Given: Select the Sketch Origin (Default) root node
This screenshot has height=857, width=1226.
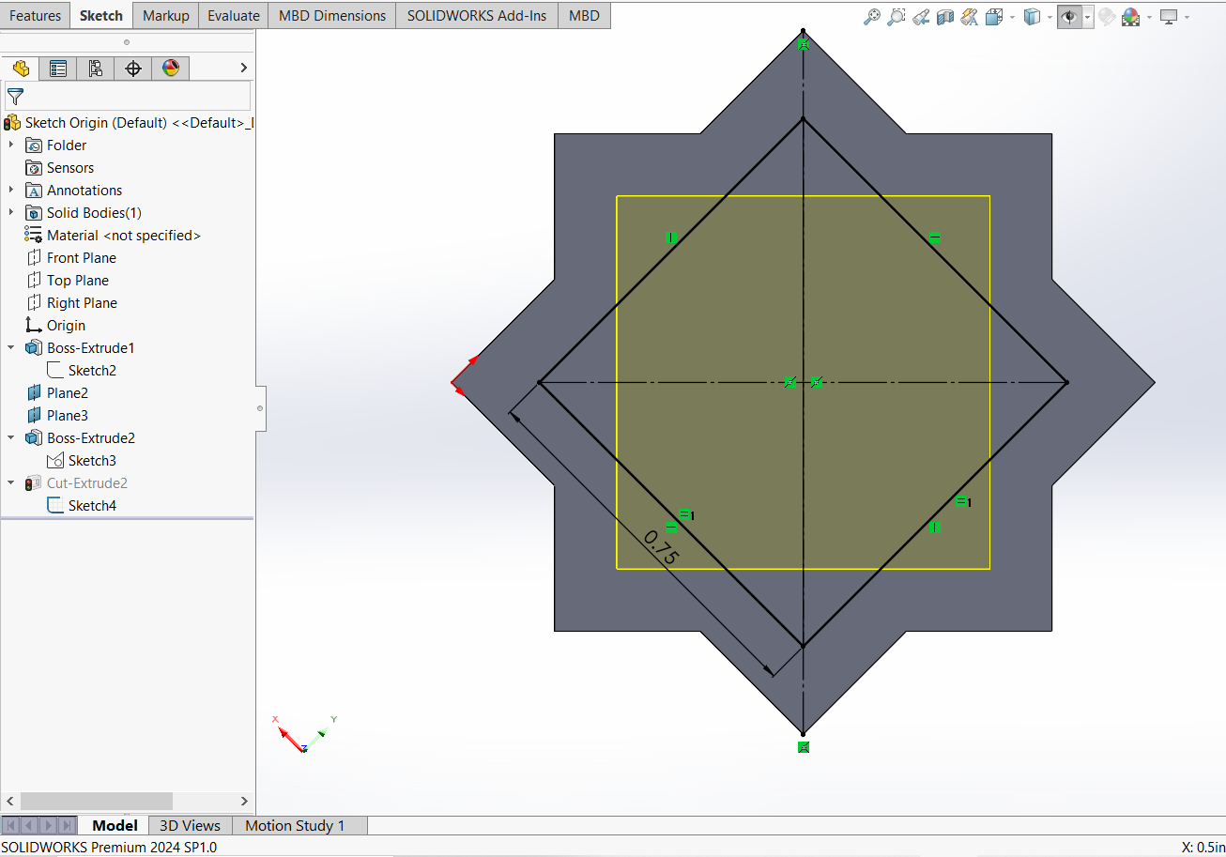Looking at the screenshot, I should 128,122.
